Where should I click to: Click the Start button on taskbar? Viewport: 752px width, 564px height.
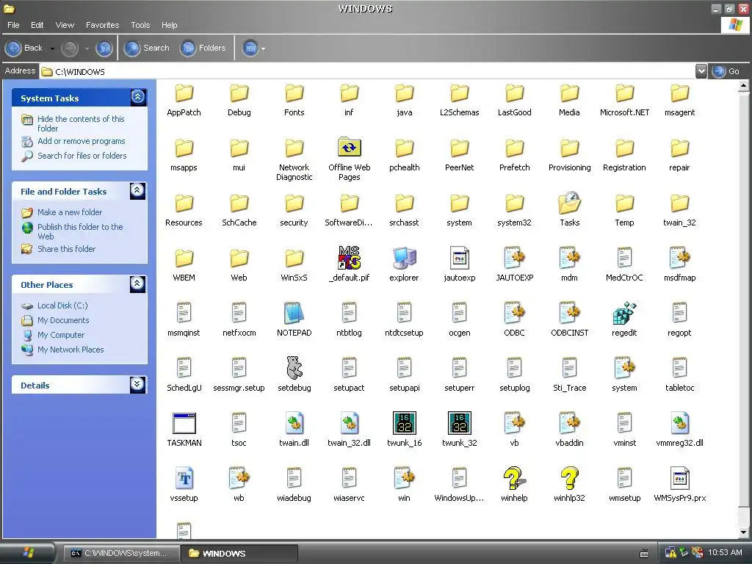coord(27,553)
